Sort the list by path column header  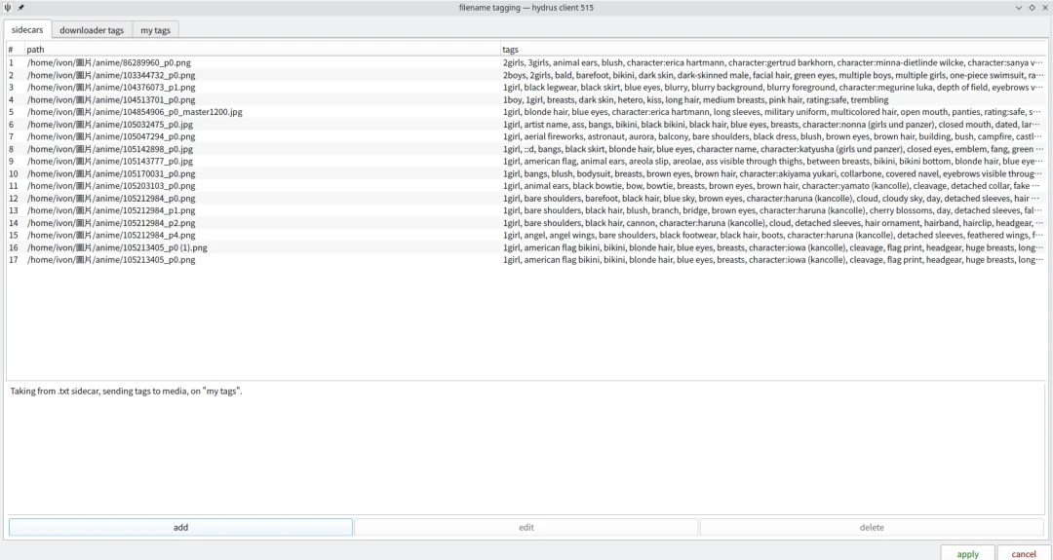(x=253, y=49)
